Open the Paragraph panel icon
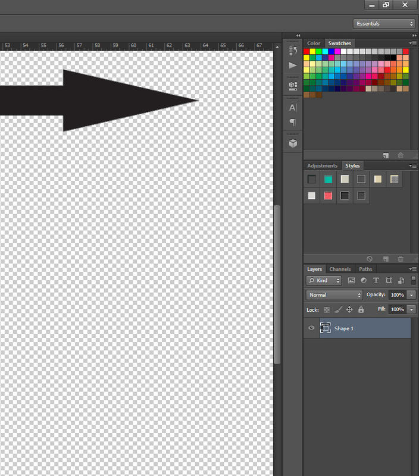The image size is (419, 476). pos(293,122)
